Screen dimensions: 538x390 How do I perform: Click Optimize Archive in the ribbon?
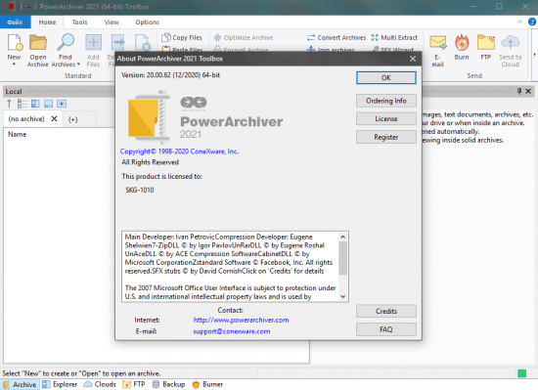[x=244, y=37]
